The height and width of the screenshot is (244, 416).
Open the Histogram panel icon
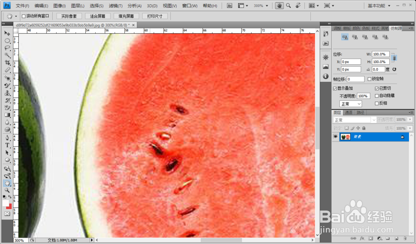326,67
